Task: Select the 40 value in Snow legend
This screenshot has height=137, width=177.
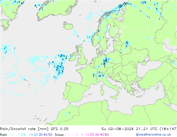Action: click(102, 135)
